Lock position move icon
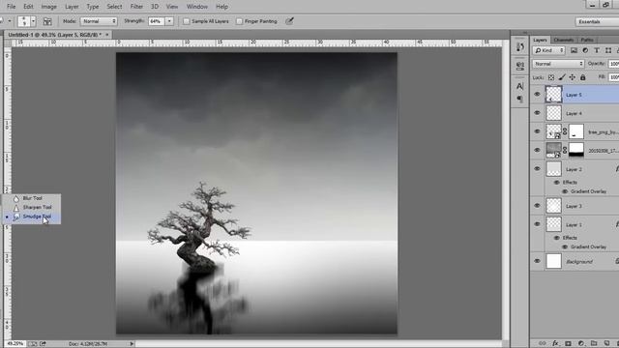This screenshot has height=348, width=619. coord(572,77)
